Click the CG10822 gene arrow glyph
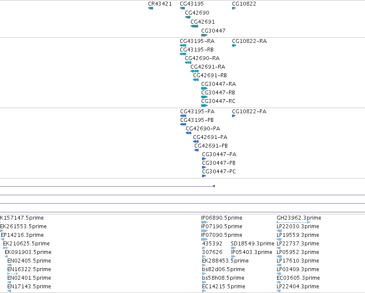This screenshot has height=293, width=365. [x=234, y=8]
